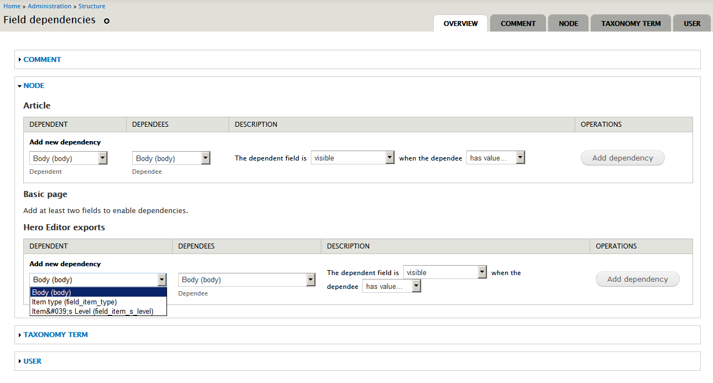
Task: Go to Home breadcrumb link
Action: [12, 6]
